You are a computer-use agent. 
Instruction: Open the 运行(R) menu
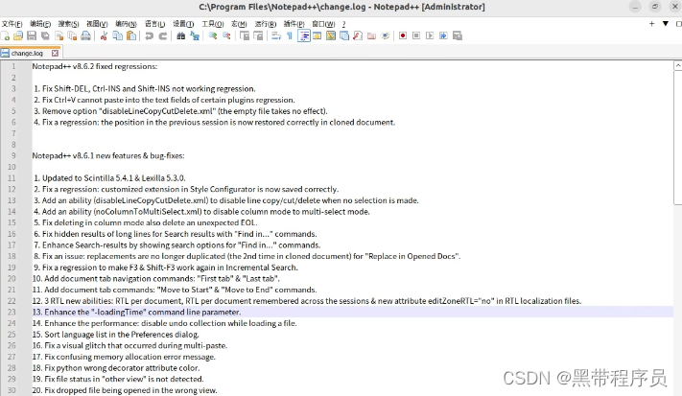coord(266,24)
